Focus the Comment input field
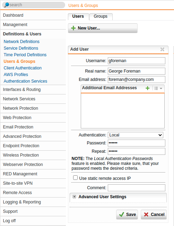Screen dimensions: 174x226 [137, 188]
